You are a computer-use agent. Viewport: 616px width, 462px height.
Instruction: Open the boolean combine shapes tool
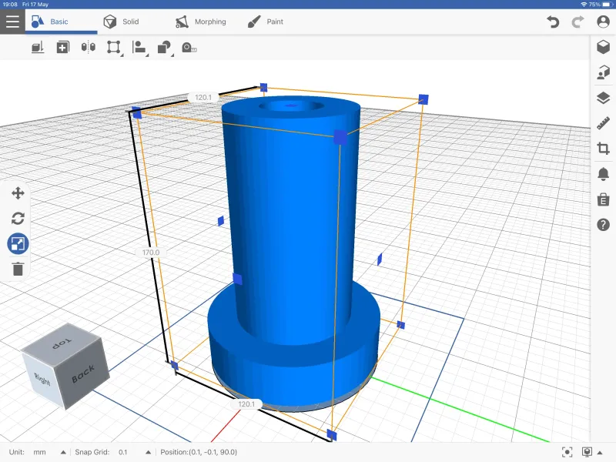(x=165, y=48)
